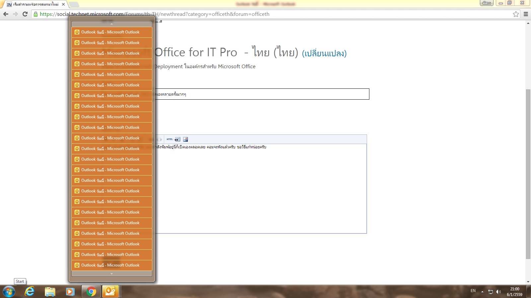Close the TechNet new thread tab
The height and width of the screenshot is (298, 531).
[63, 4]
